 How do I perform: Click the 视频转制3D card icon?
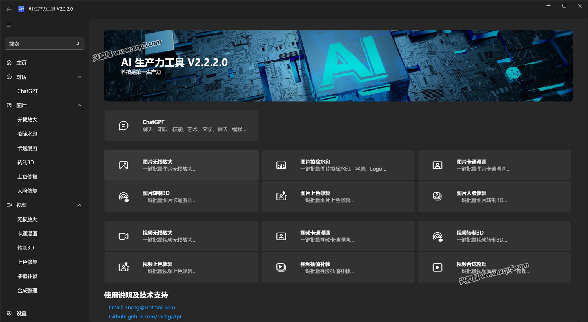click(437, 236)
